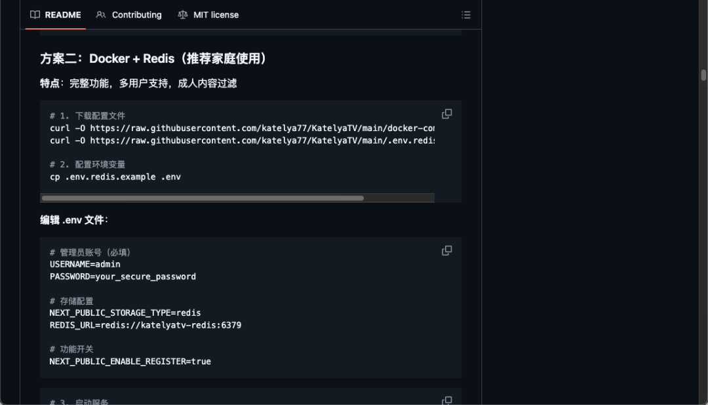Click the book icon beside README
The width and height of the screenshot is (708, 405).
(35, 14)
